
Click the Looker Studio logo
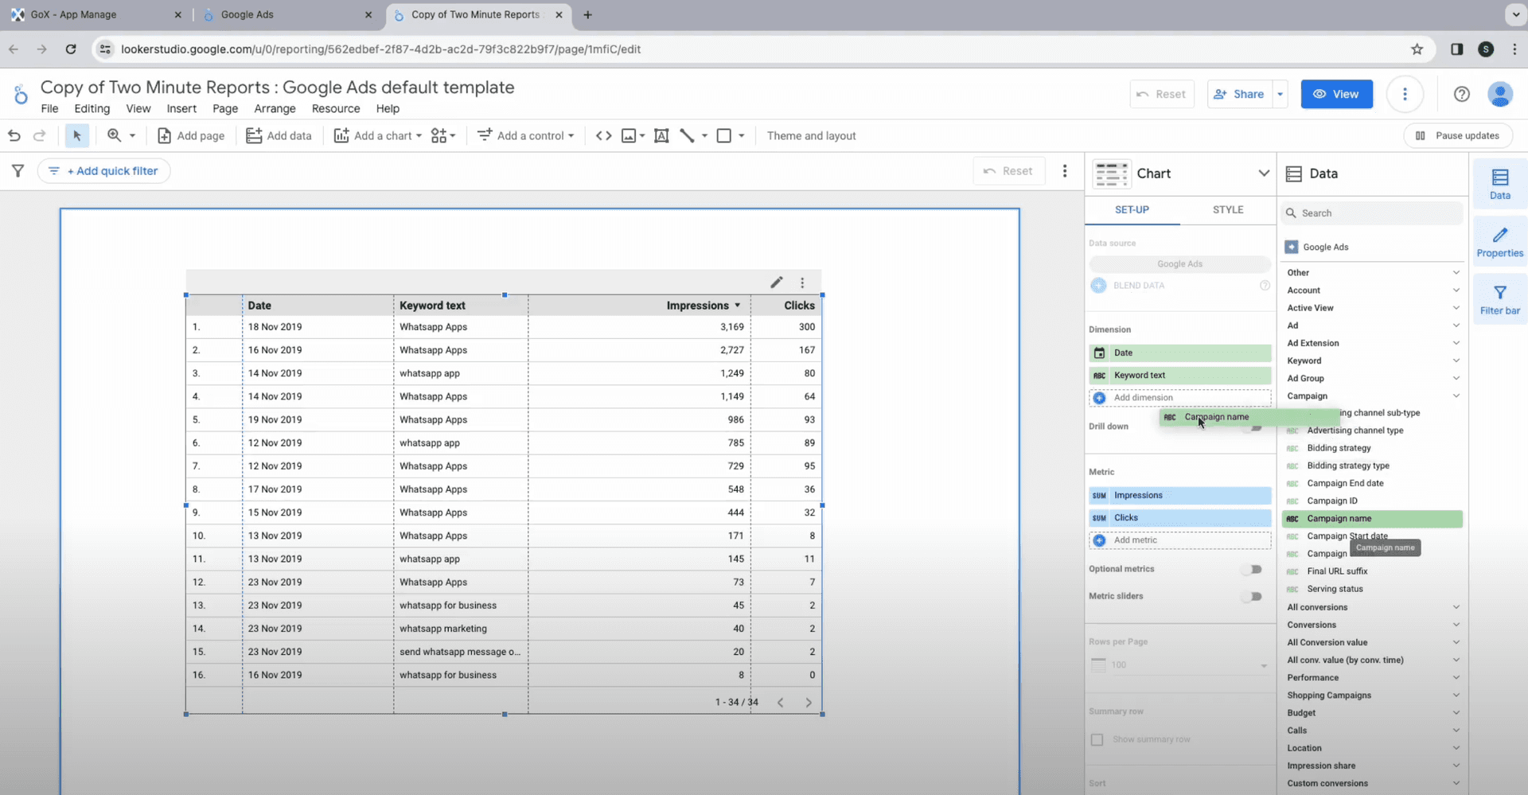[x=21, y=94]
